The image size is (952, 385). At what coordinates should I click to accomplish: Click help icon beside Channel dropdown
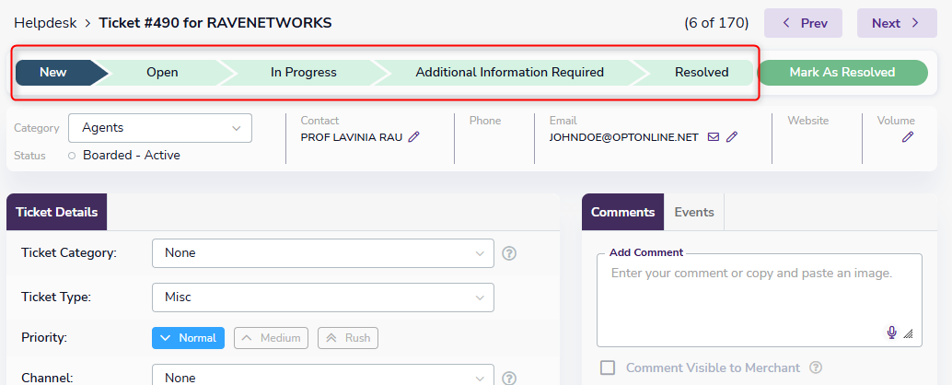click(509, 378)
